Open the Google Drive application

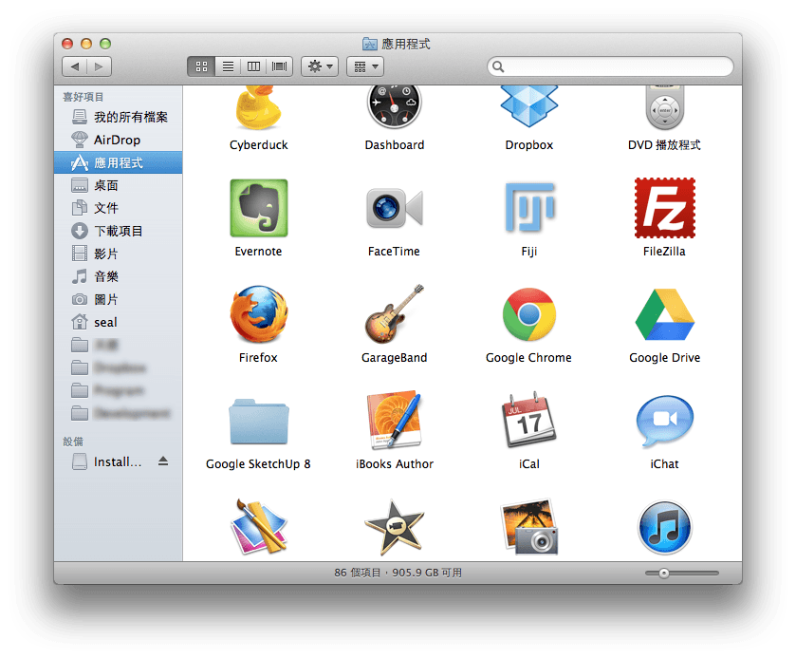pyautogui.click(x=664, y=315)
